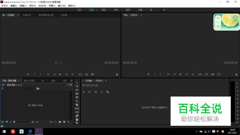This screenshot has height=135, width=240.
Task: Go to Out point in Program monitor
Action: (193, 74)
